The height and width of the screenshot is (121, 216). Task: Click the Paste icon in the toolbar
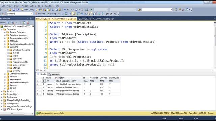pos(60,10)
